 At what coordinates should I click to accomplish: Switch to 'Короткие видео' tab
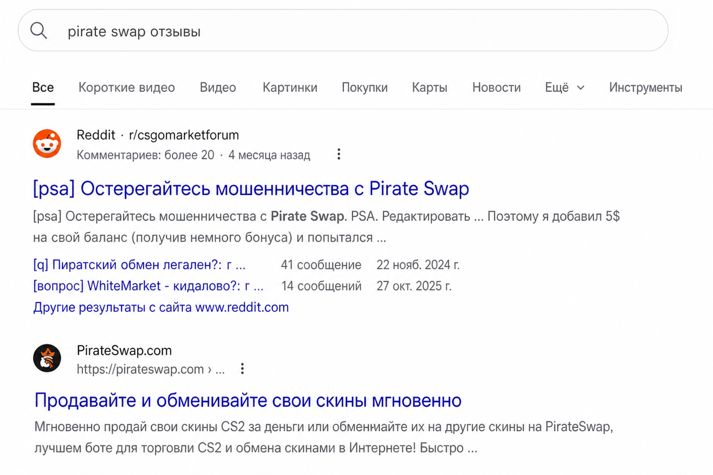[x=126, y=87]
